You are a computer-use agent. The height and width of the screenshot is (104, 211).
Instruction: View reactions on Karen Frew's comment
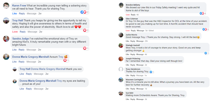(x=85, y=12)
